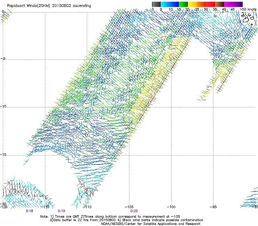
Task: Click the gray 0-5 knots color segment
Action: tap(156, 4)
